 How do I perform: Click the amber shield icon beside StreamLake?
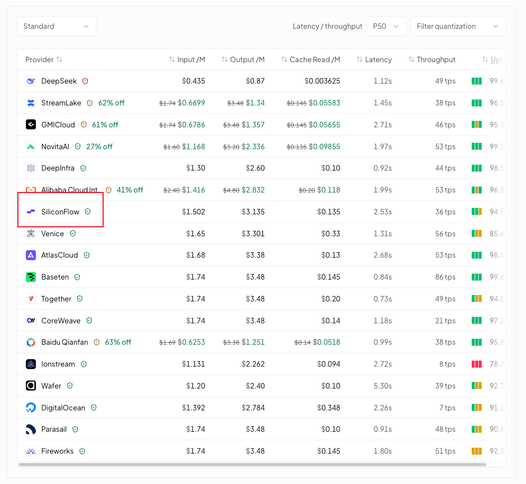coord(90,103)
